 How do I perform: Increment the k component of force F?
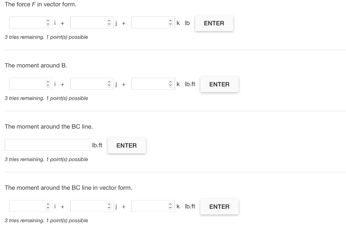(171, 21)
